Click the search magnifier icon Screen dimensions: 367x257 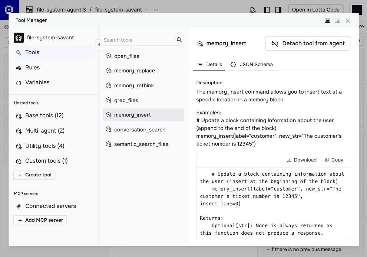[179, 40]
